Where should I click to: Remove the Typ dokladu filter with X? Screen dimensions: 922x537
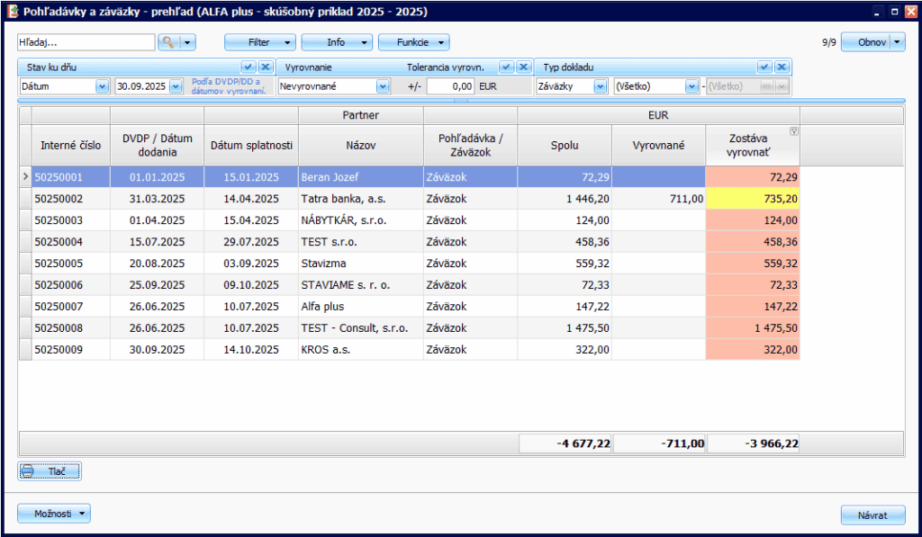782,67
